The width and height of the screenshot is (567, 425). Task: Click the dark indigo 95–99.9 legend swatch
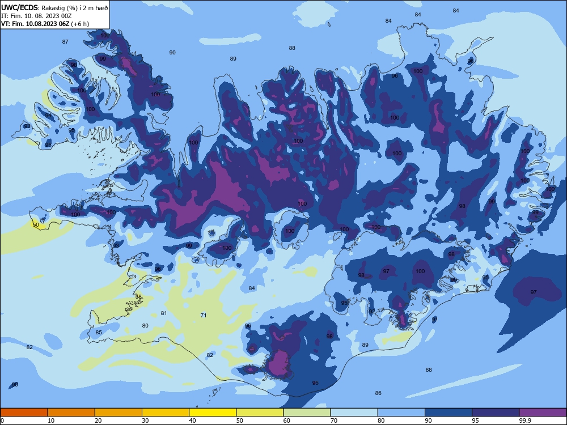(496, 413)
